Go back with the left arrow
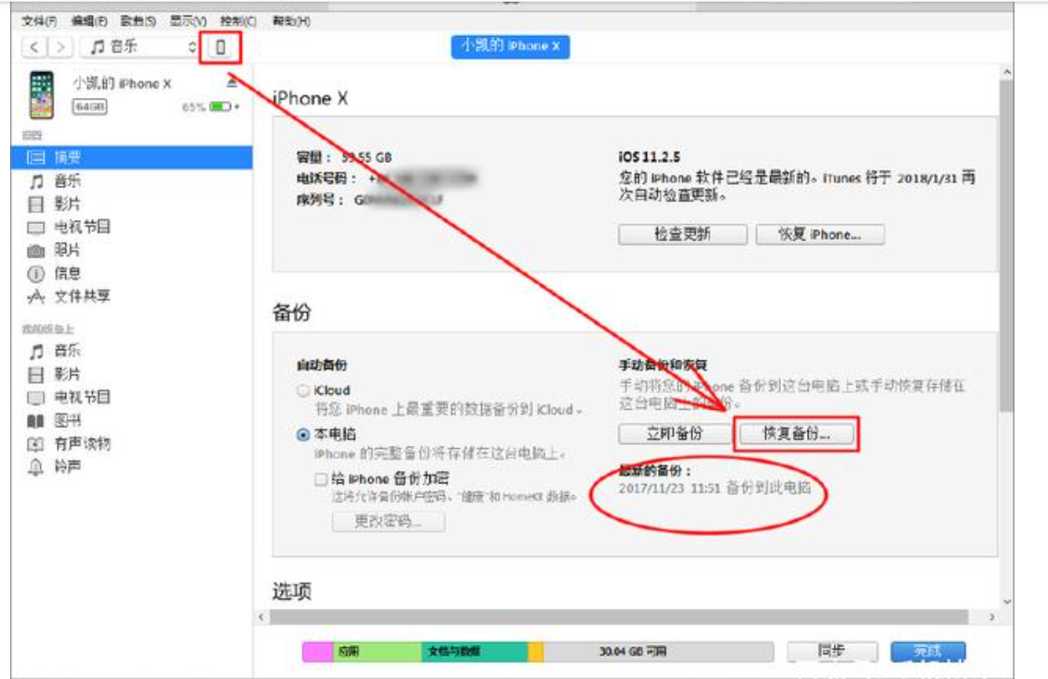Viewport: 1048px width, 679px height. point(33,47)
